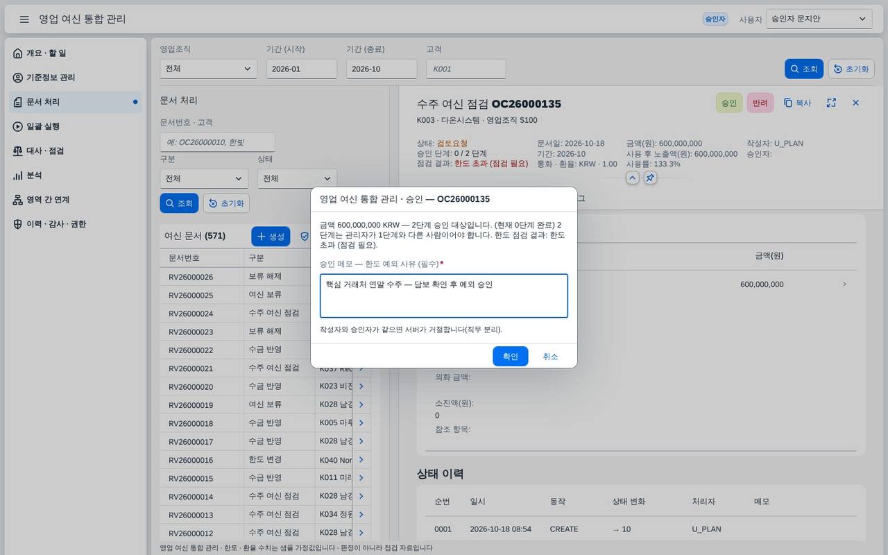Screen dimensions: 888x555
Task: Close the OC26000135 detail panel
Action: coord(855,103)
